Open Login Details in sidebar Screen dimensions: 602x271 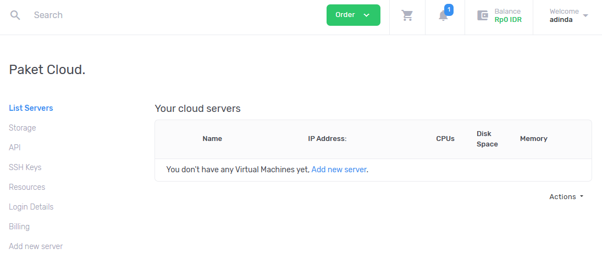(31, 207)
